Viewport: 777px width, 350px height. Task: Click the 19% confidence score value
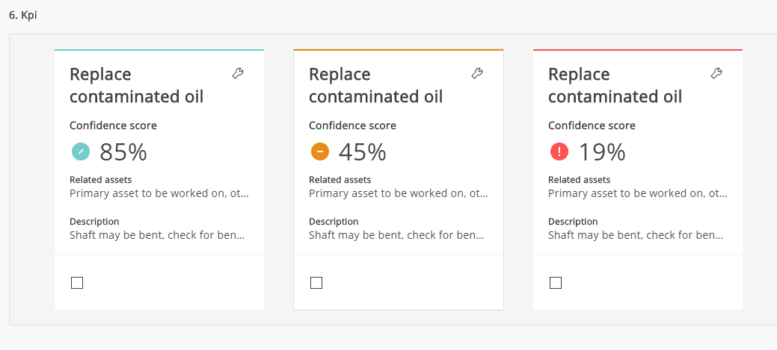[x=602, y=152]
